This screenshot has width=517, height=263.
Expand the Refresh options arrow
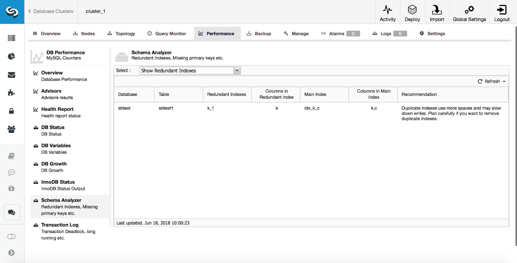[504, 81]
